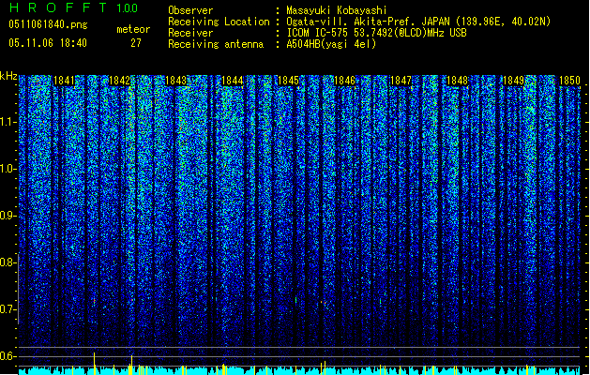Click the 1847 time marker
The width and height of the screenshot is (590, 375).
401,81
